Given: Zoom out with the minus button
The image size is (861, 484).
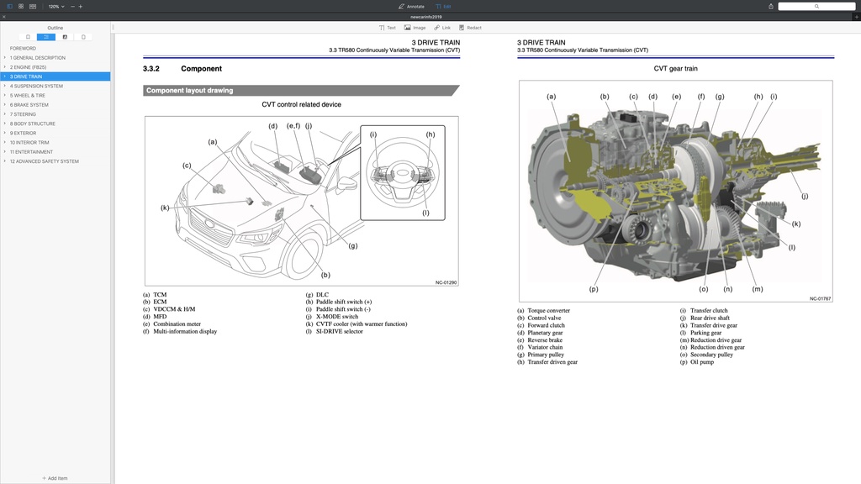Looking at the screenshot, I should pos(72,6).
